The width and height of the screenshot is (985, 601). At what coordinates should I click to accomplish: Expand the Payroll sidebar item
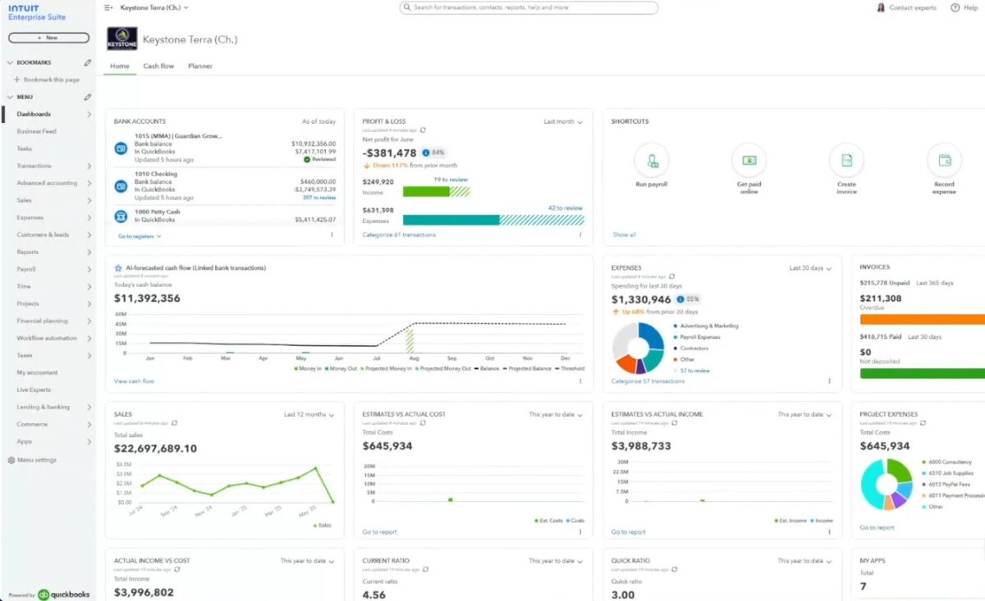(x=89, y=269)
